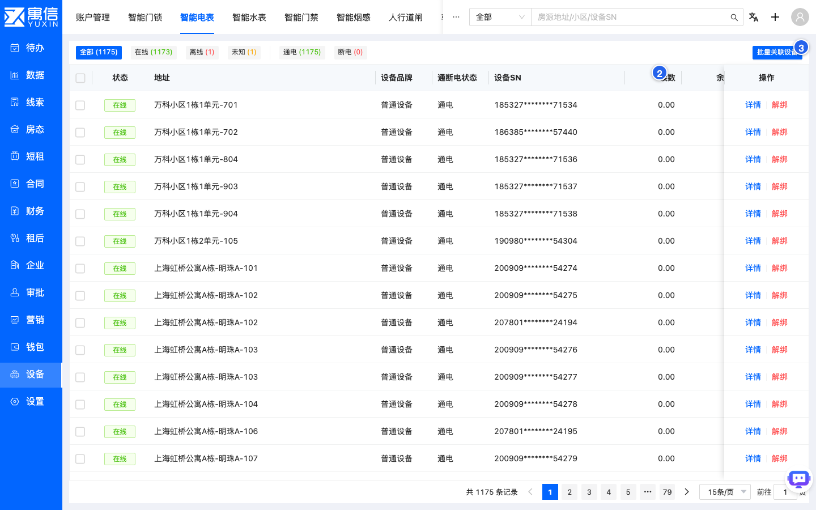Open the 租后 sidebar section
Viewport: 816px width, 510px height.
pyautogui.click(x=31, y=238)
